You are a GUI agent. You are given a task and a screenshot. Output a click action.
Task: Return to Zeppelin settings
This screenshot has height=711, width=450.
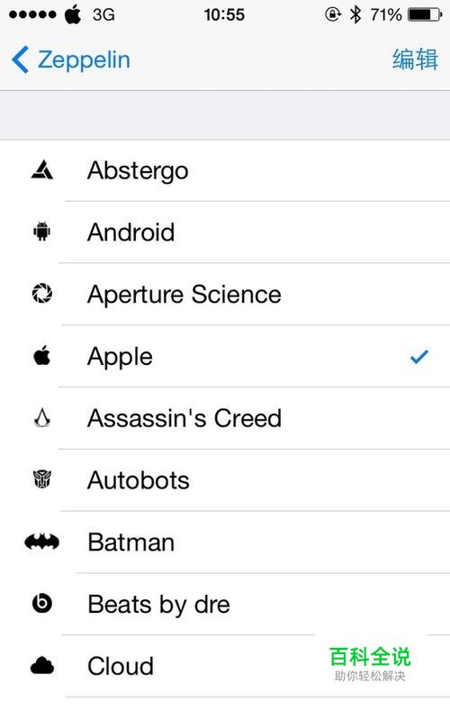(71, 59)
